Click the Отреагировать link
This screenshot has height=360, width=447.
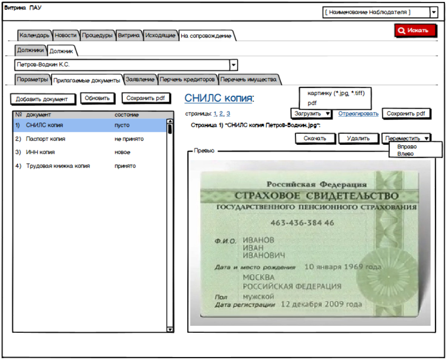coord(358,114)
